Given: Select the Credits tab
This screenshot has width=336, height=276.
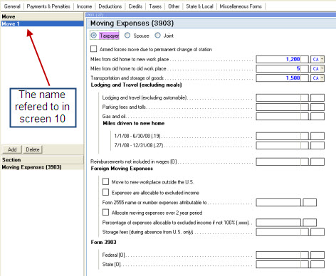Looking at the screenshot, I should [x=135, y=6].
